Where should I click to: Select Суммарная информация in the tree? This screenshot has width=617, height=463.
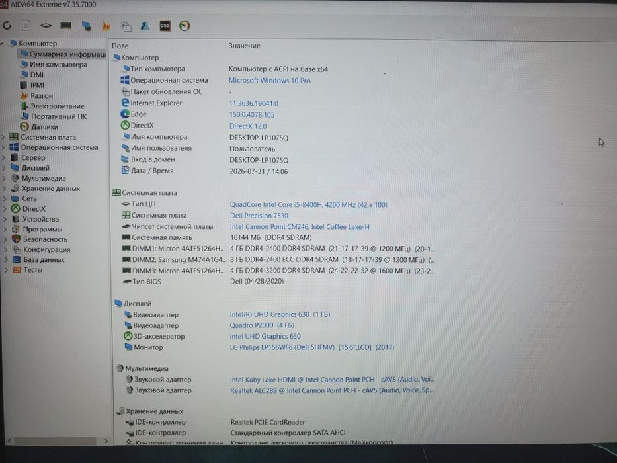pyautogui.click(x=63, y=54)
